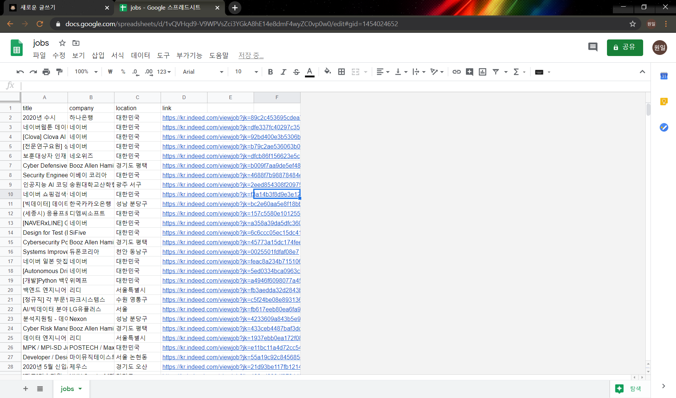The width and height of the screenshot is (676, 398).
Task: Open the fill color picker
Action: [x=327, y=72]
